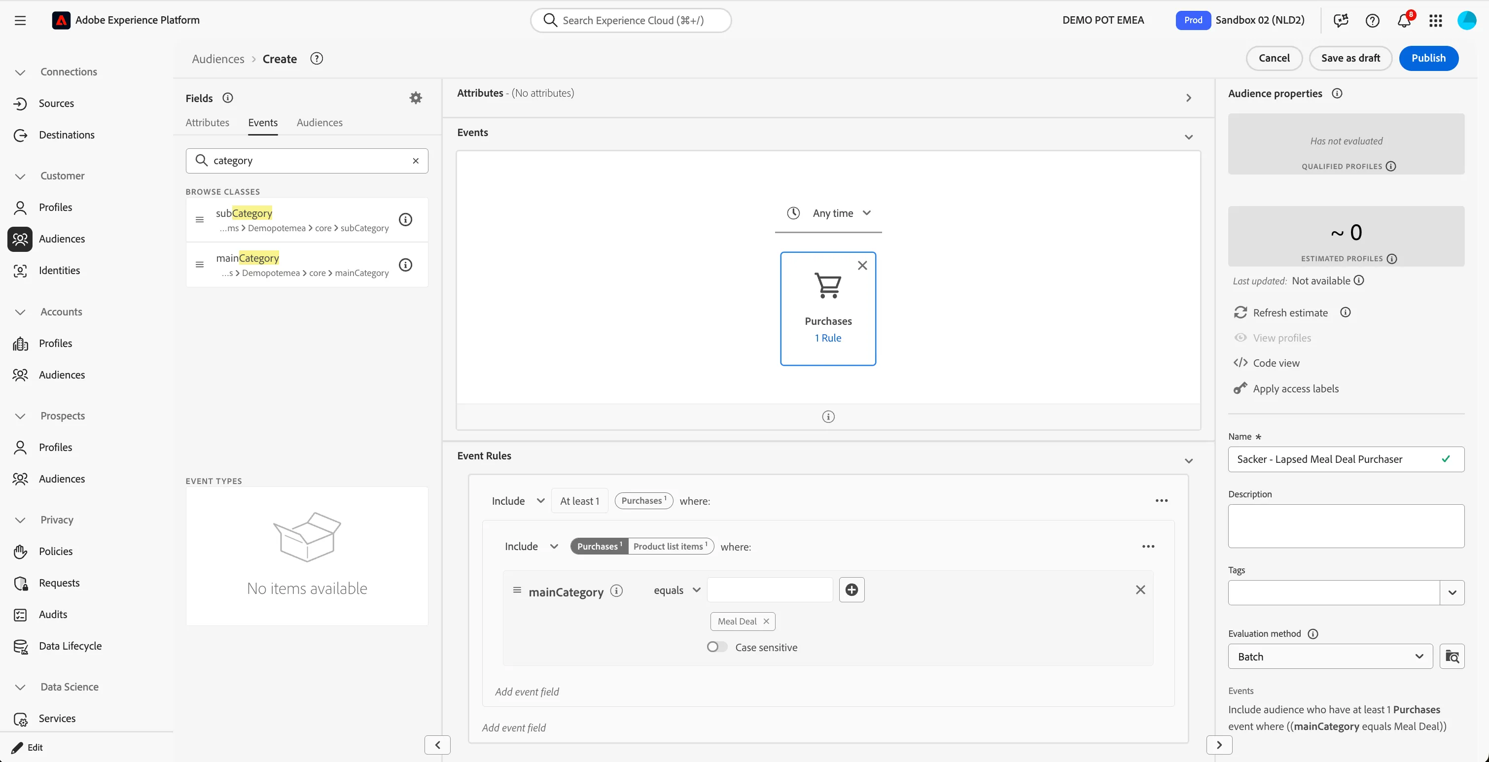Collapse the Privacy section
Screen dimensions: 1489x762
click(20, 520)
